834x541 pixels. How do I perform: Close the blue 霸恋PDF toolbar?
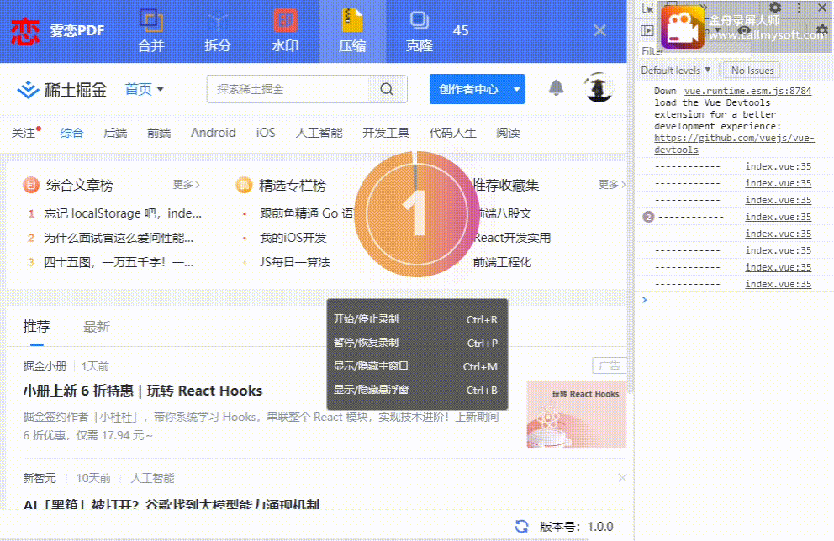(x=599, y=30)
